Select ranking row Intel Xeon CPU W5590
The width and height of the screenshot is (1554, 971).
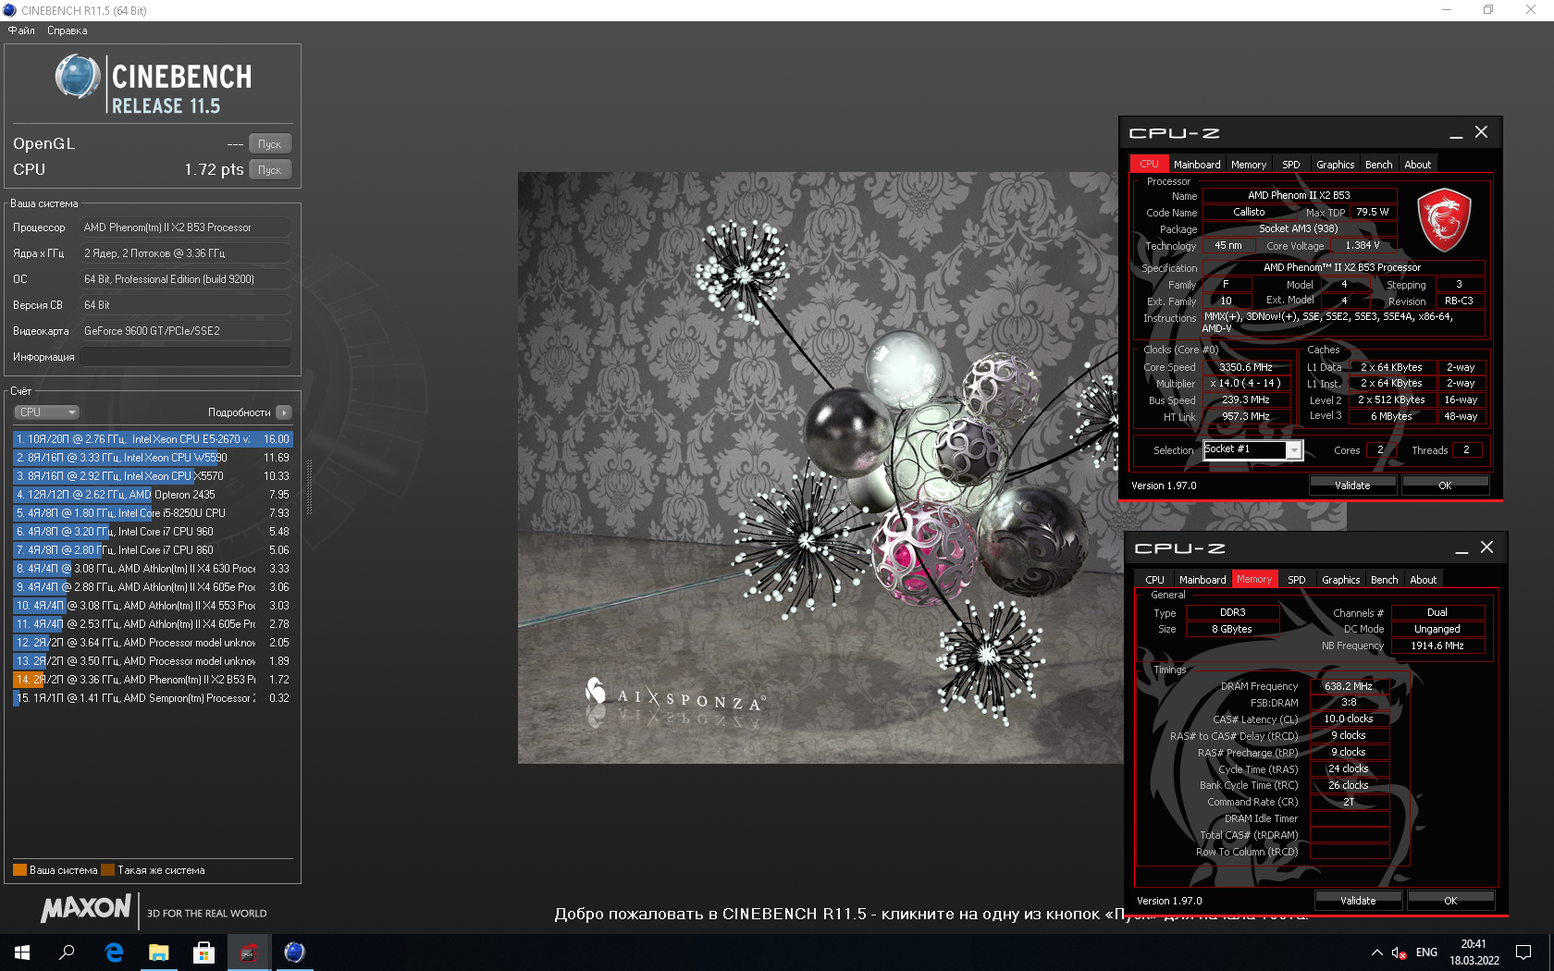[x=153, y=458]
